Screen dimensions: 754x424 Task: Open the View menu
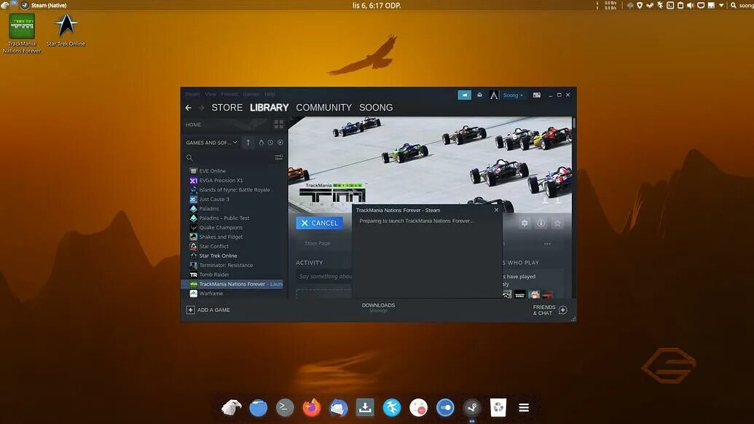tap(211, 94)
